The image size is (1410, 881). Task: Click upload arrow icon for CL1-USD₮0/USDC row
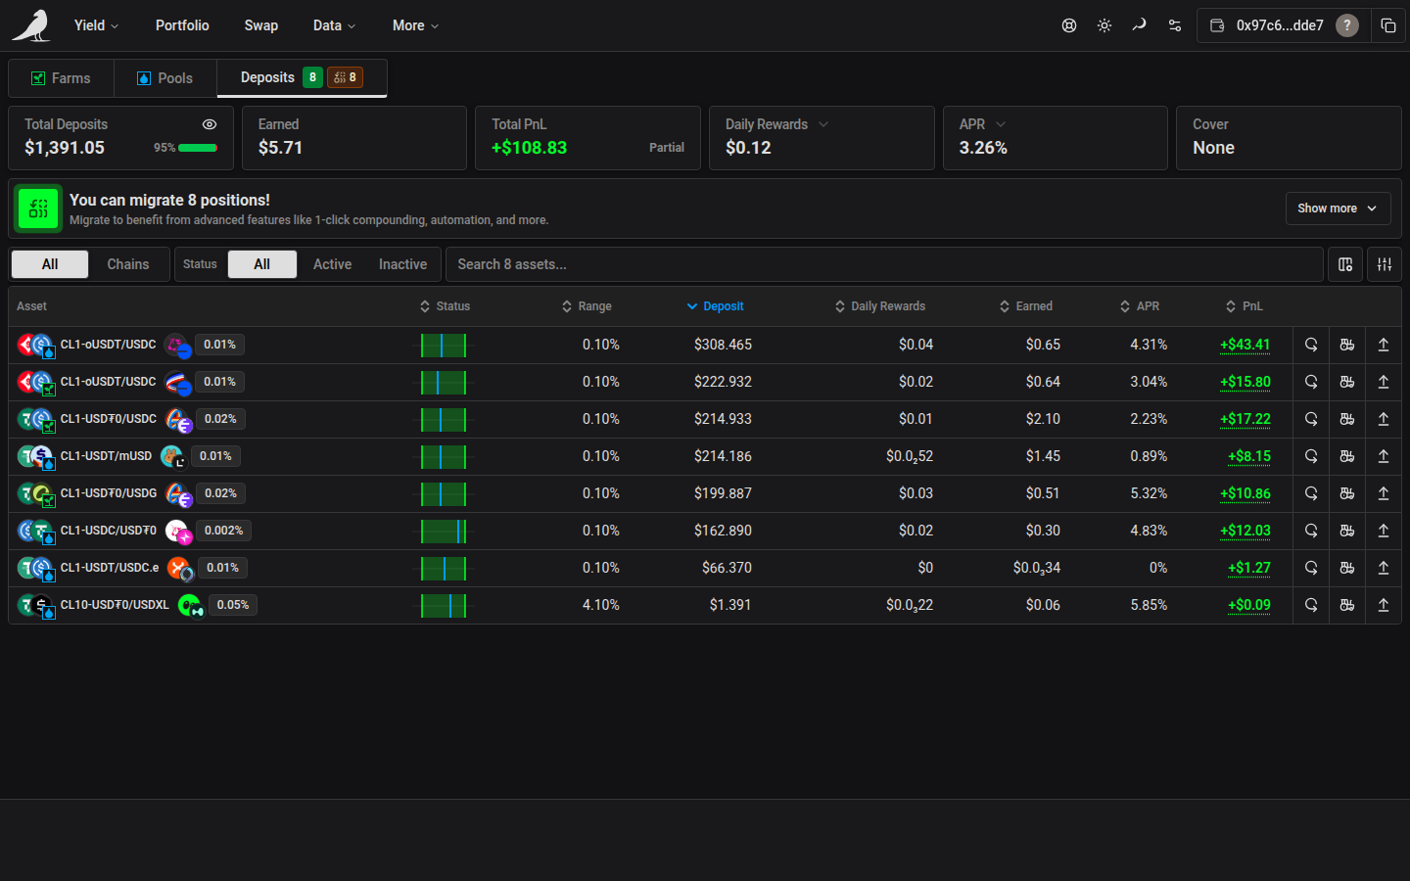pyautogui.click(x=1384, y=419)
